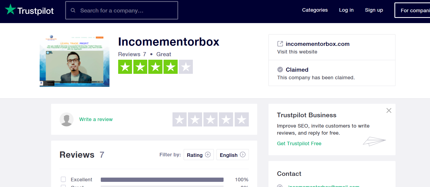
Task: Rate five stars in the review box
Action: [x=242, y=119]
